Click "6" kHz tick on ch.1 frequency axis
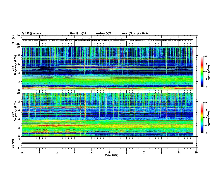 [x=20, y=64]
